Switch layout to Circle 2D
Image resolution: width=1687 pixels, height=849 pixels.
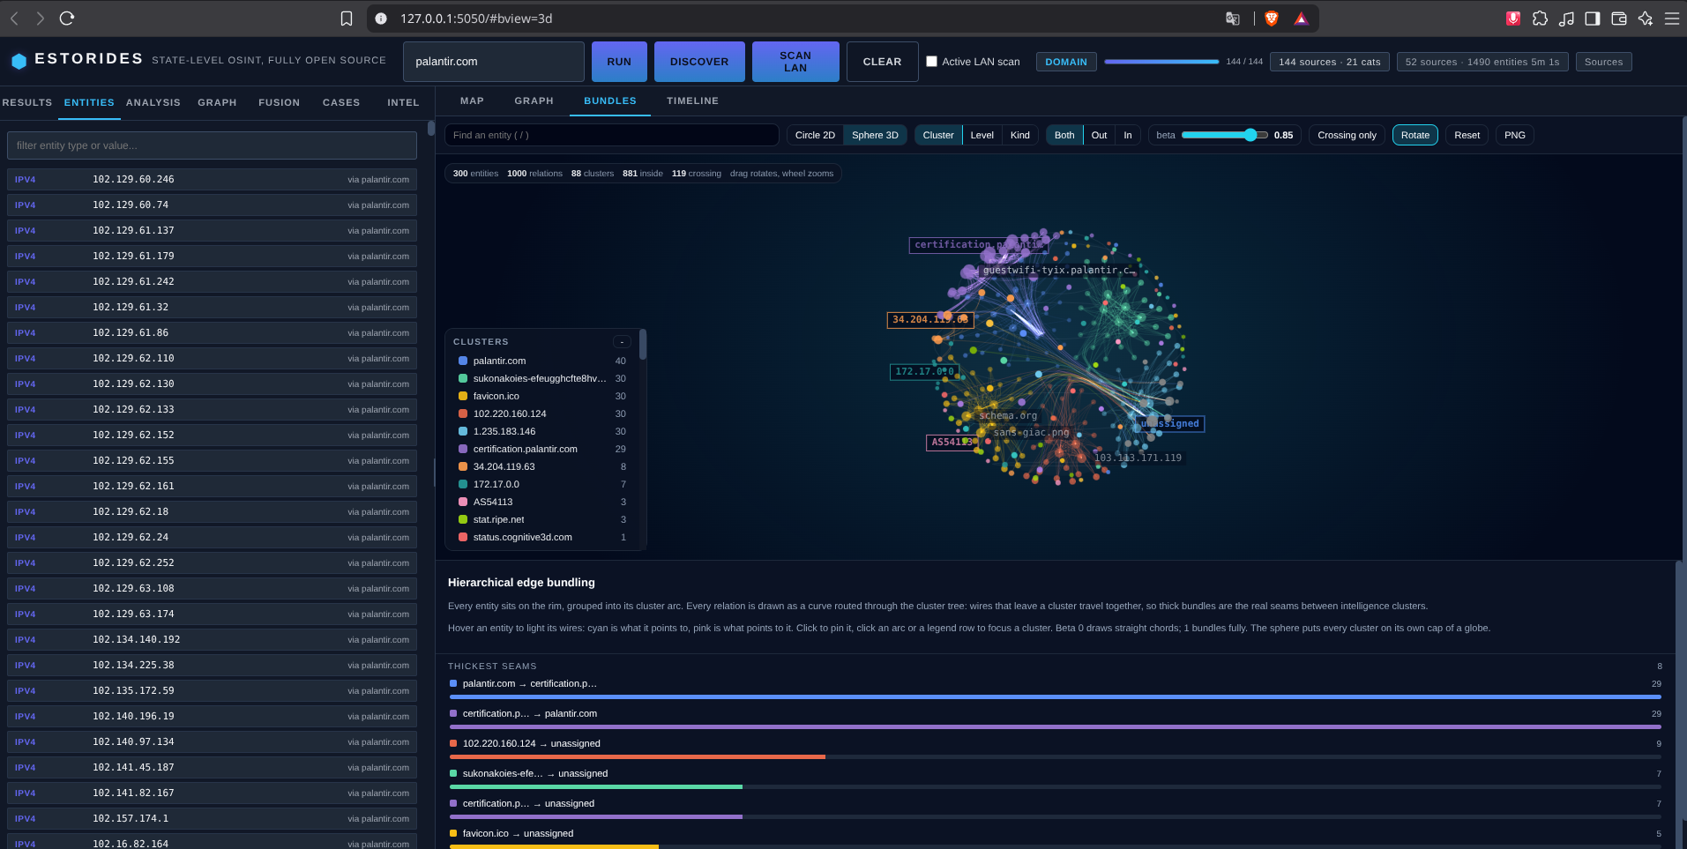815,135
